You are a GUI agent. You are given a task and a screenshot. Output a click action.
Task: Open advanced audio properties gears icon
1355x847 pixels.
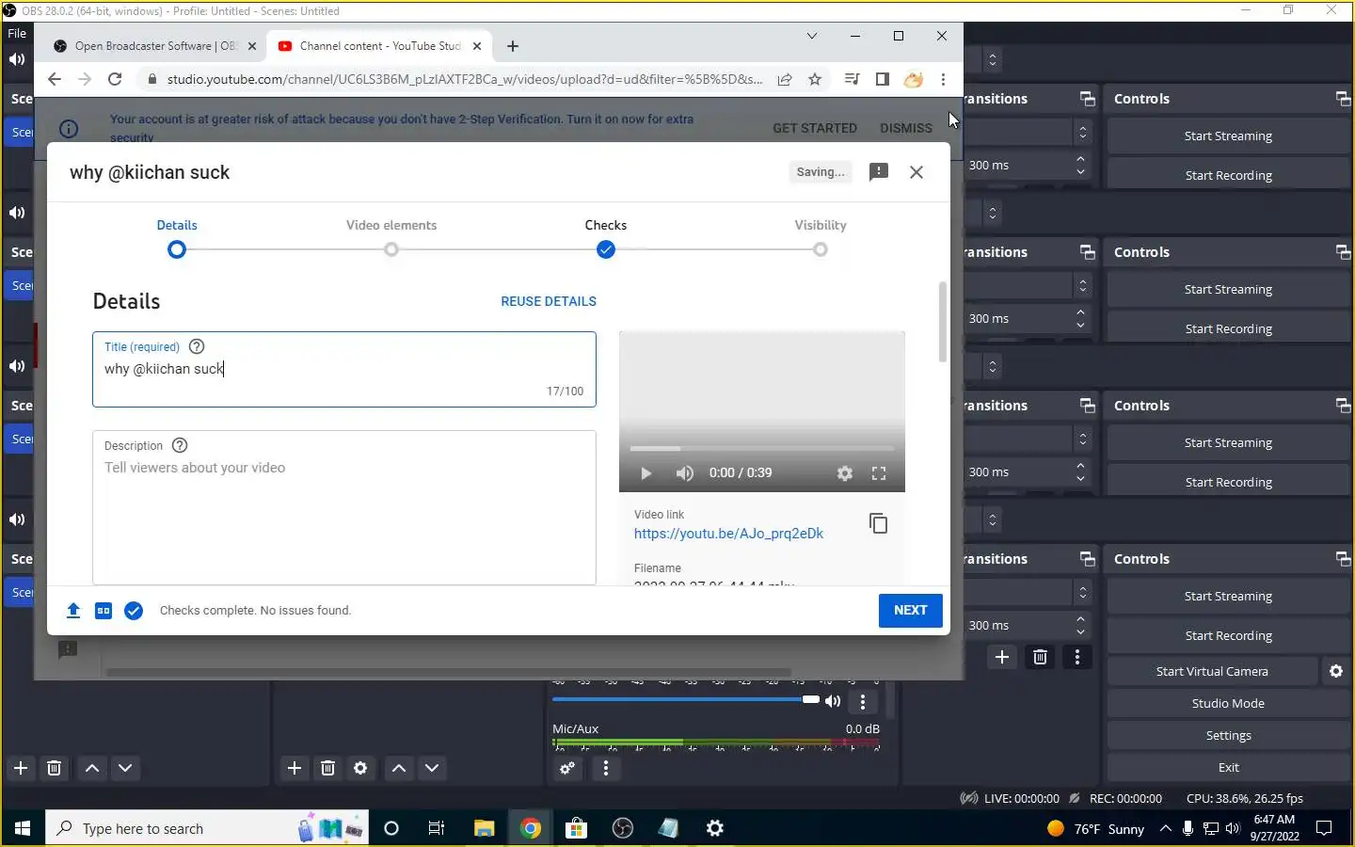pos(567,769)
